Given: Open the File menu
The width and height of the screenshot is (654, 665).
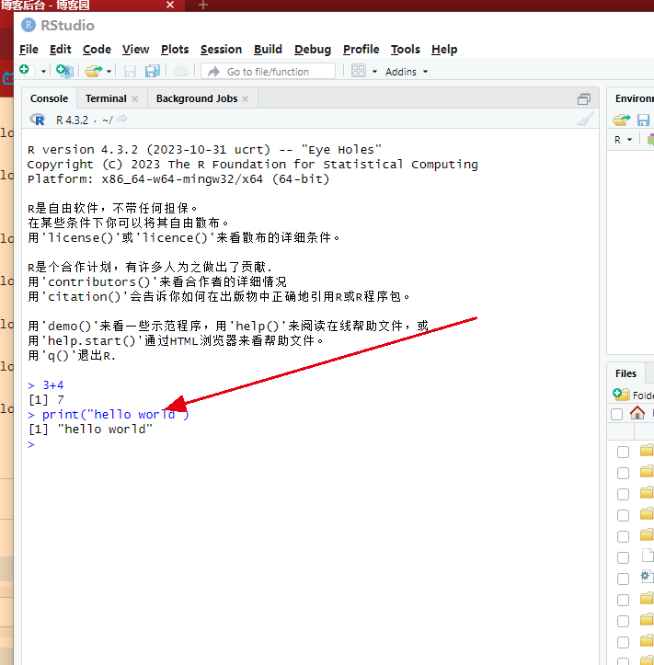Looking at the screenshot, I should click(29, 49).
